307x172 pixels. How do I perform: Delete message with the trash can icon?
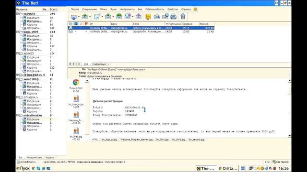(183, 17)
